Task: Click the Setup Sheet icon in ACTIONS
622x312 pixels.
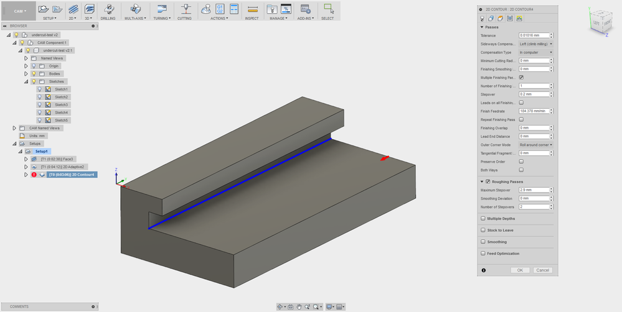Action: tap(234, 9)
